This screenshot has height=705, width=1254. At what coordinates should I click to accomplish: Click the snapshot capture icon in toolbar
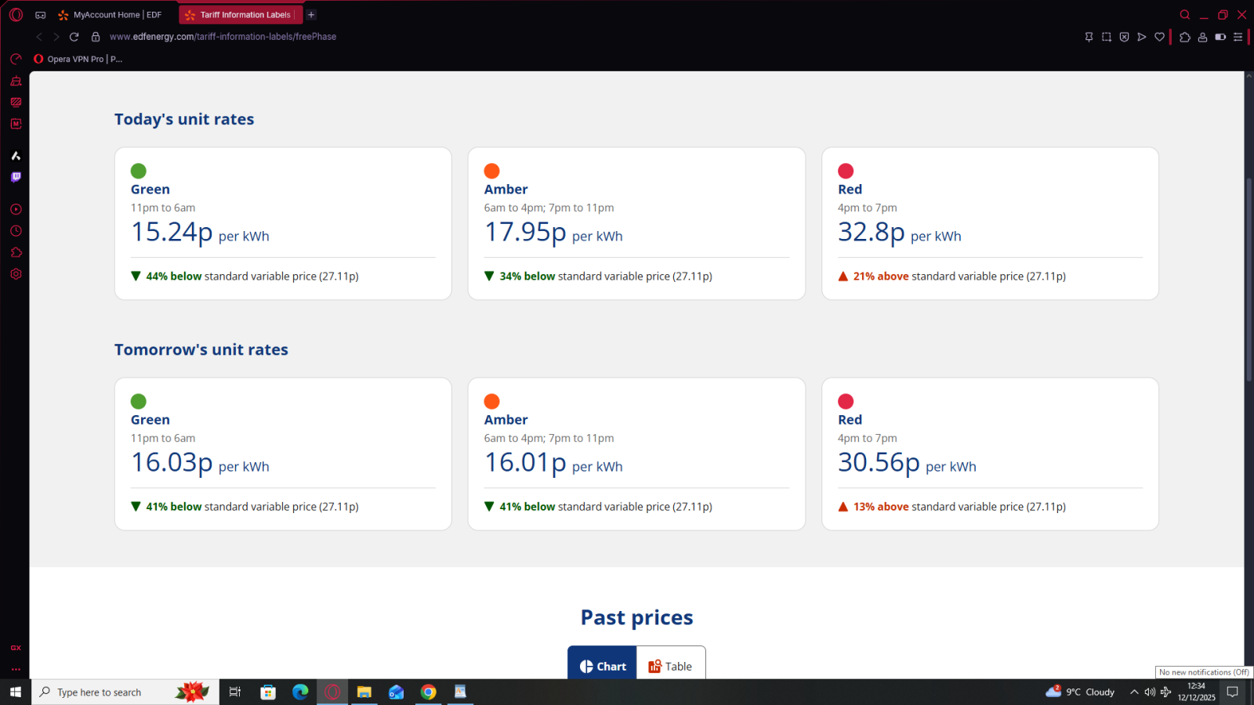coord(1107,37)
